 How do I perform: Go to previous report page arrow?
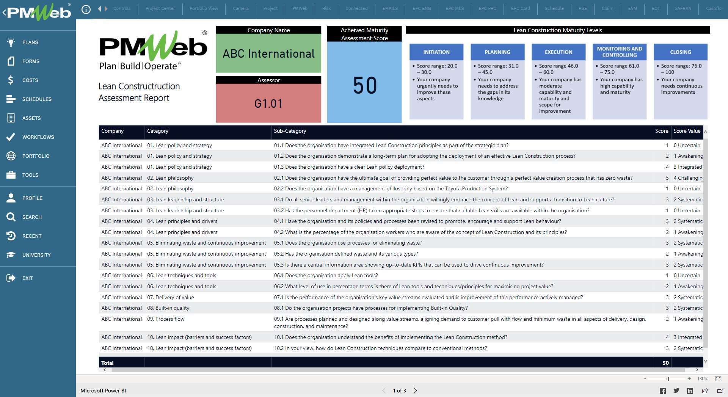pyautogui.click(x=384, y=391)
